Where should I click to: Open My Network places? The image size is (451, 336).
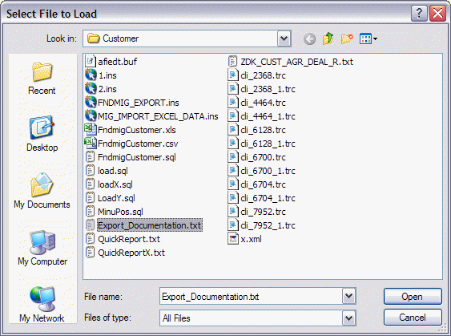(x=42, y=305)
